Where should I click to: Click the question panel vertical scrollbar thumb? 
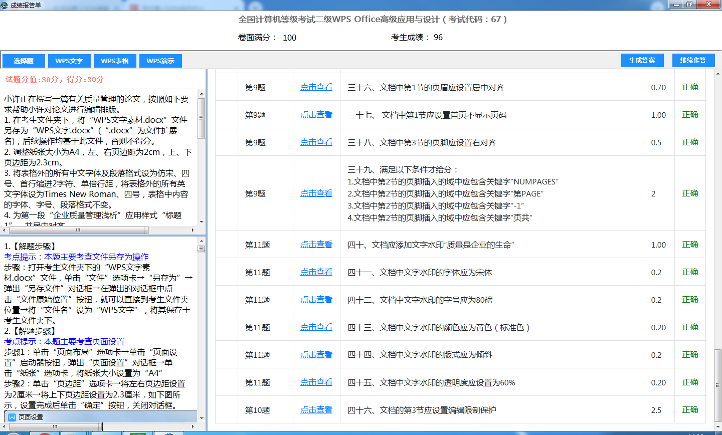pos(202,118)
